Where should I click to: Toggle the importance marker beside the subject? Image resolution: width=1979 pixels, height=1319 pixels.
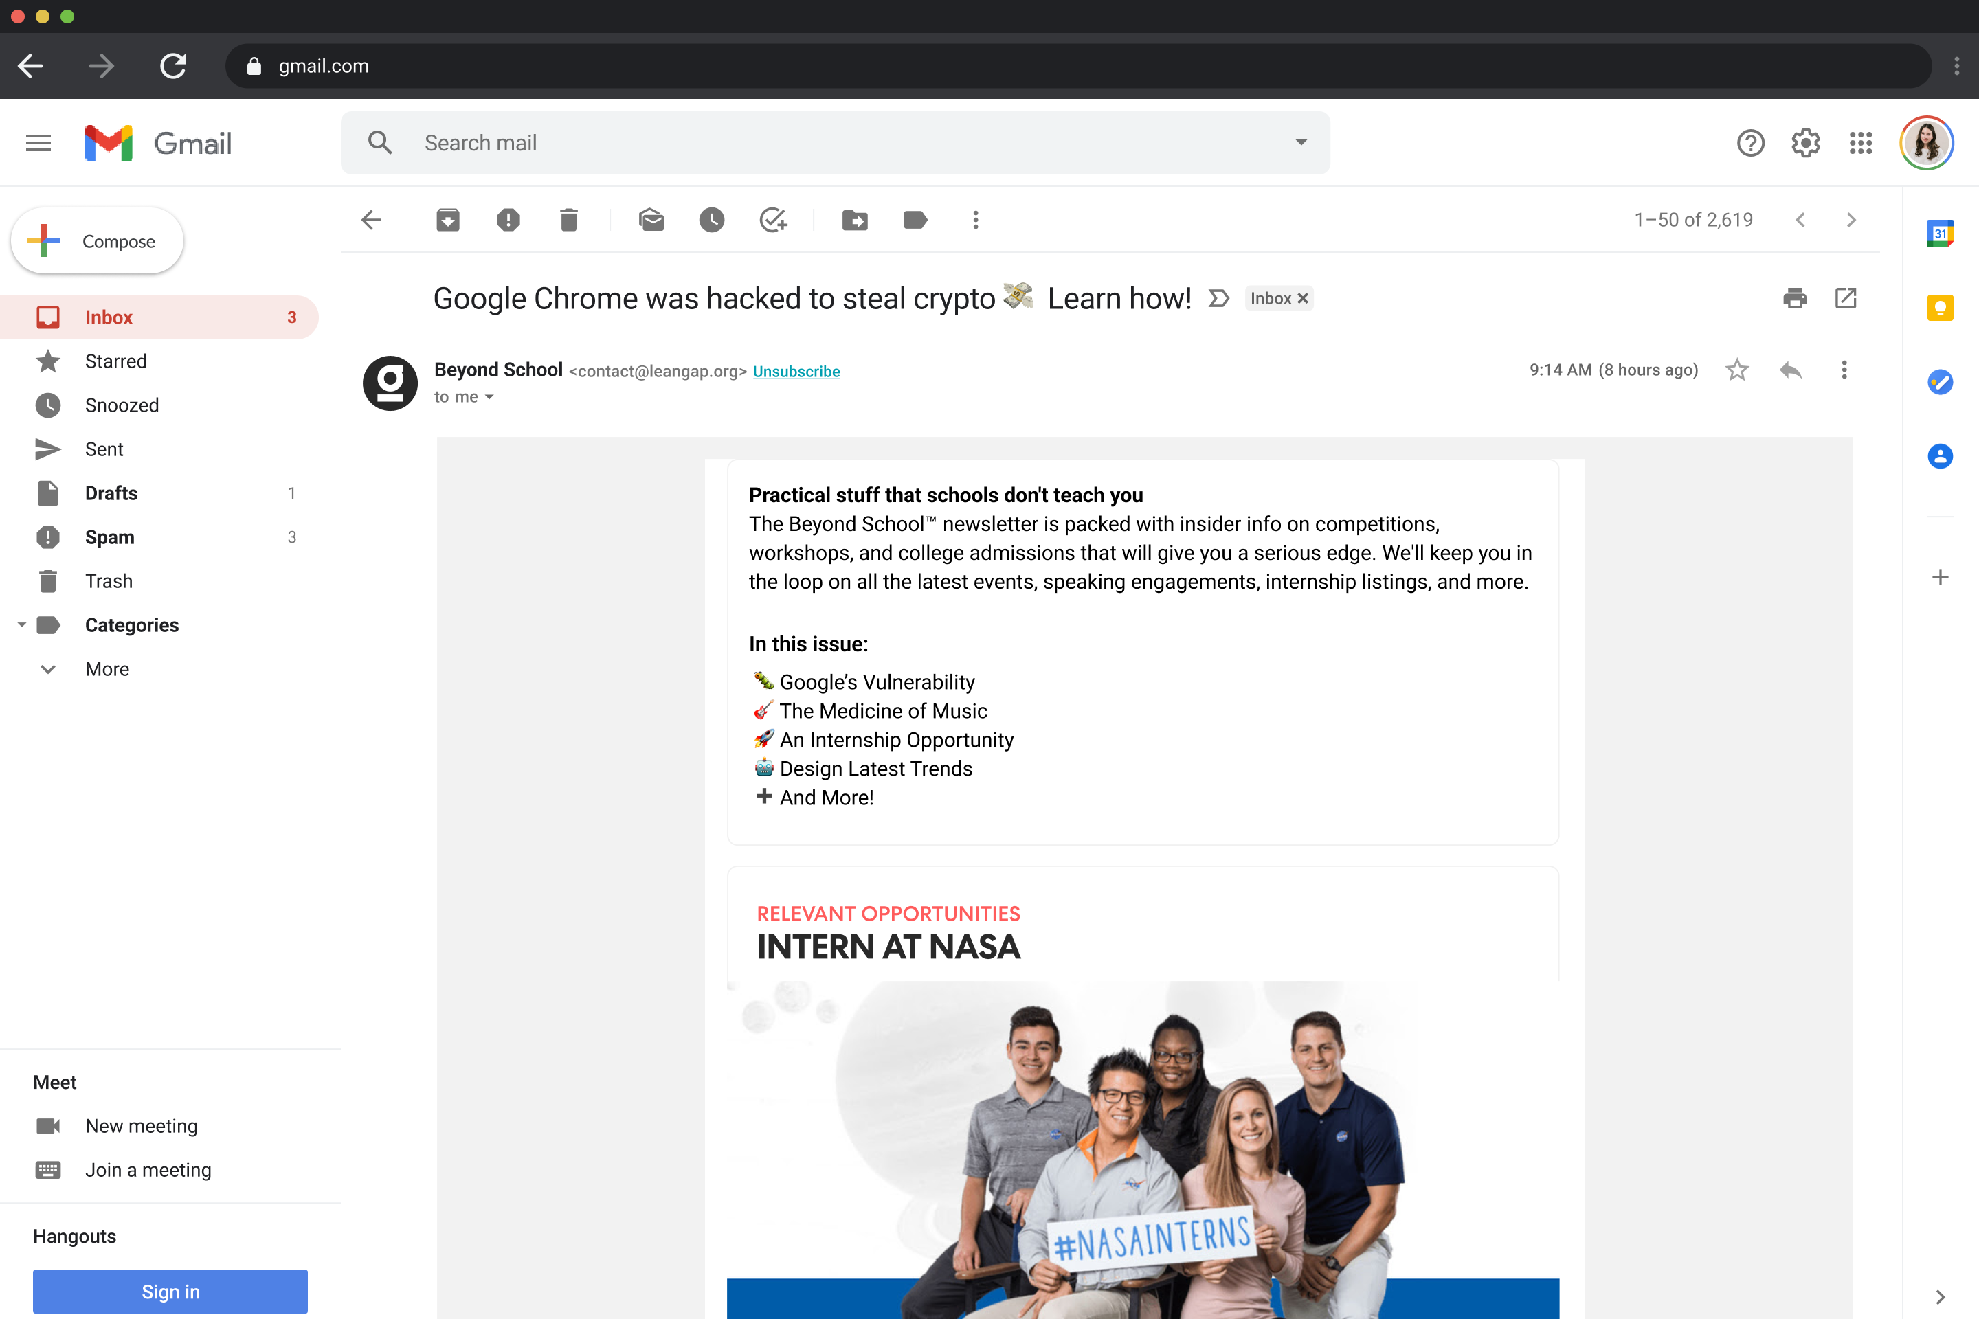(x=1219, y=299)
